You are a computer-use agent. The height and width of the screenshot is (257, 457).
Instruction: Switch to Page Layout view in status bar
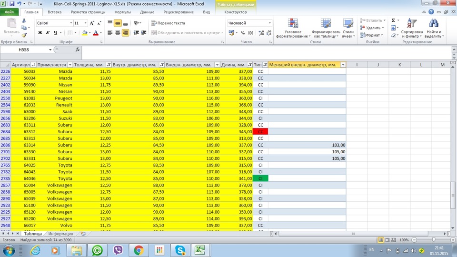click(x=387, y=240)
